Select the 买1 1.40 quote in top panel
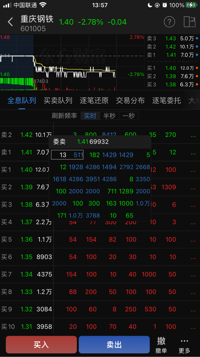This screenshot has height=357, width=200. point(172,68)
